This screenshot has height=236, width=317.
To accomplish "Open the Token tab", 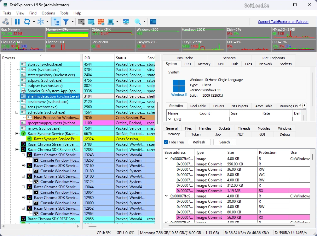I will pos(196,134).
